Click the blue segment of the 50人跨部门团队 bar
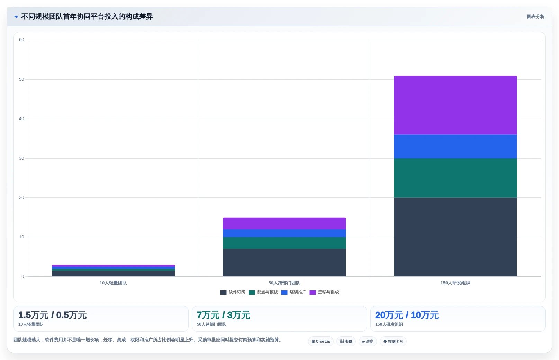Image resolution: width=559 pixels, height=360 pixels. coord(284,233)
